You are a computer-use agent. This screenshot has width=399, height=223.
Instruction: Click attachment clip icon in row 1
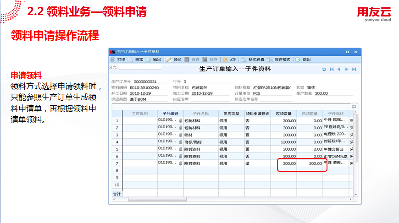tap(180, 121)
